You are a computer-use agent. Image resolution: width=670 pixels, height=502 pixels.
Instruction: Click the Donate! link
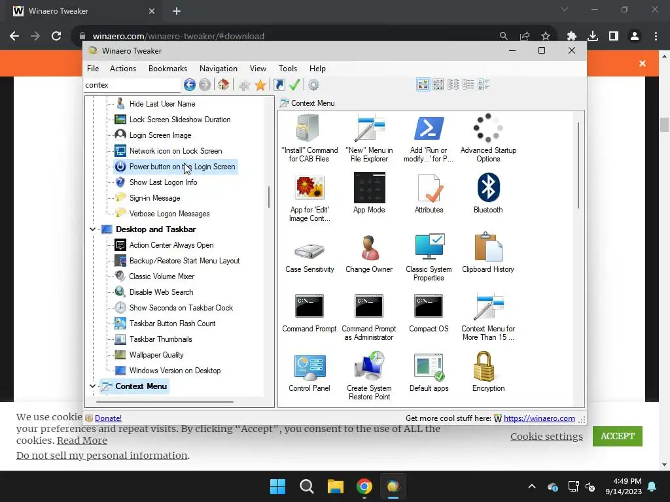pyautogui.click(x=108, y=418)
